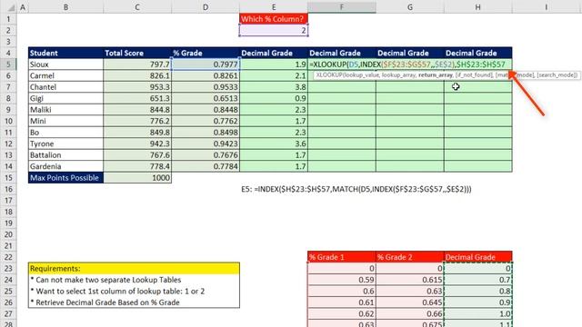The height and width of the screenshot is (327, 582).
Task: Click the % grade value 0.9533
Action: click(206, 87)
